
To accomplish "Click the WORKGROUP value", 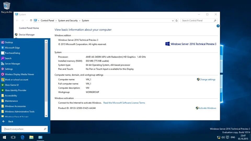I will (x=92, y=92).
